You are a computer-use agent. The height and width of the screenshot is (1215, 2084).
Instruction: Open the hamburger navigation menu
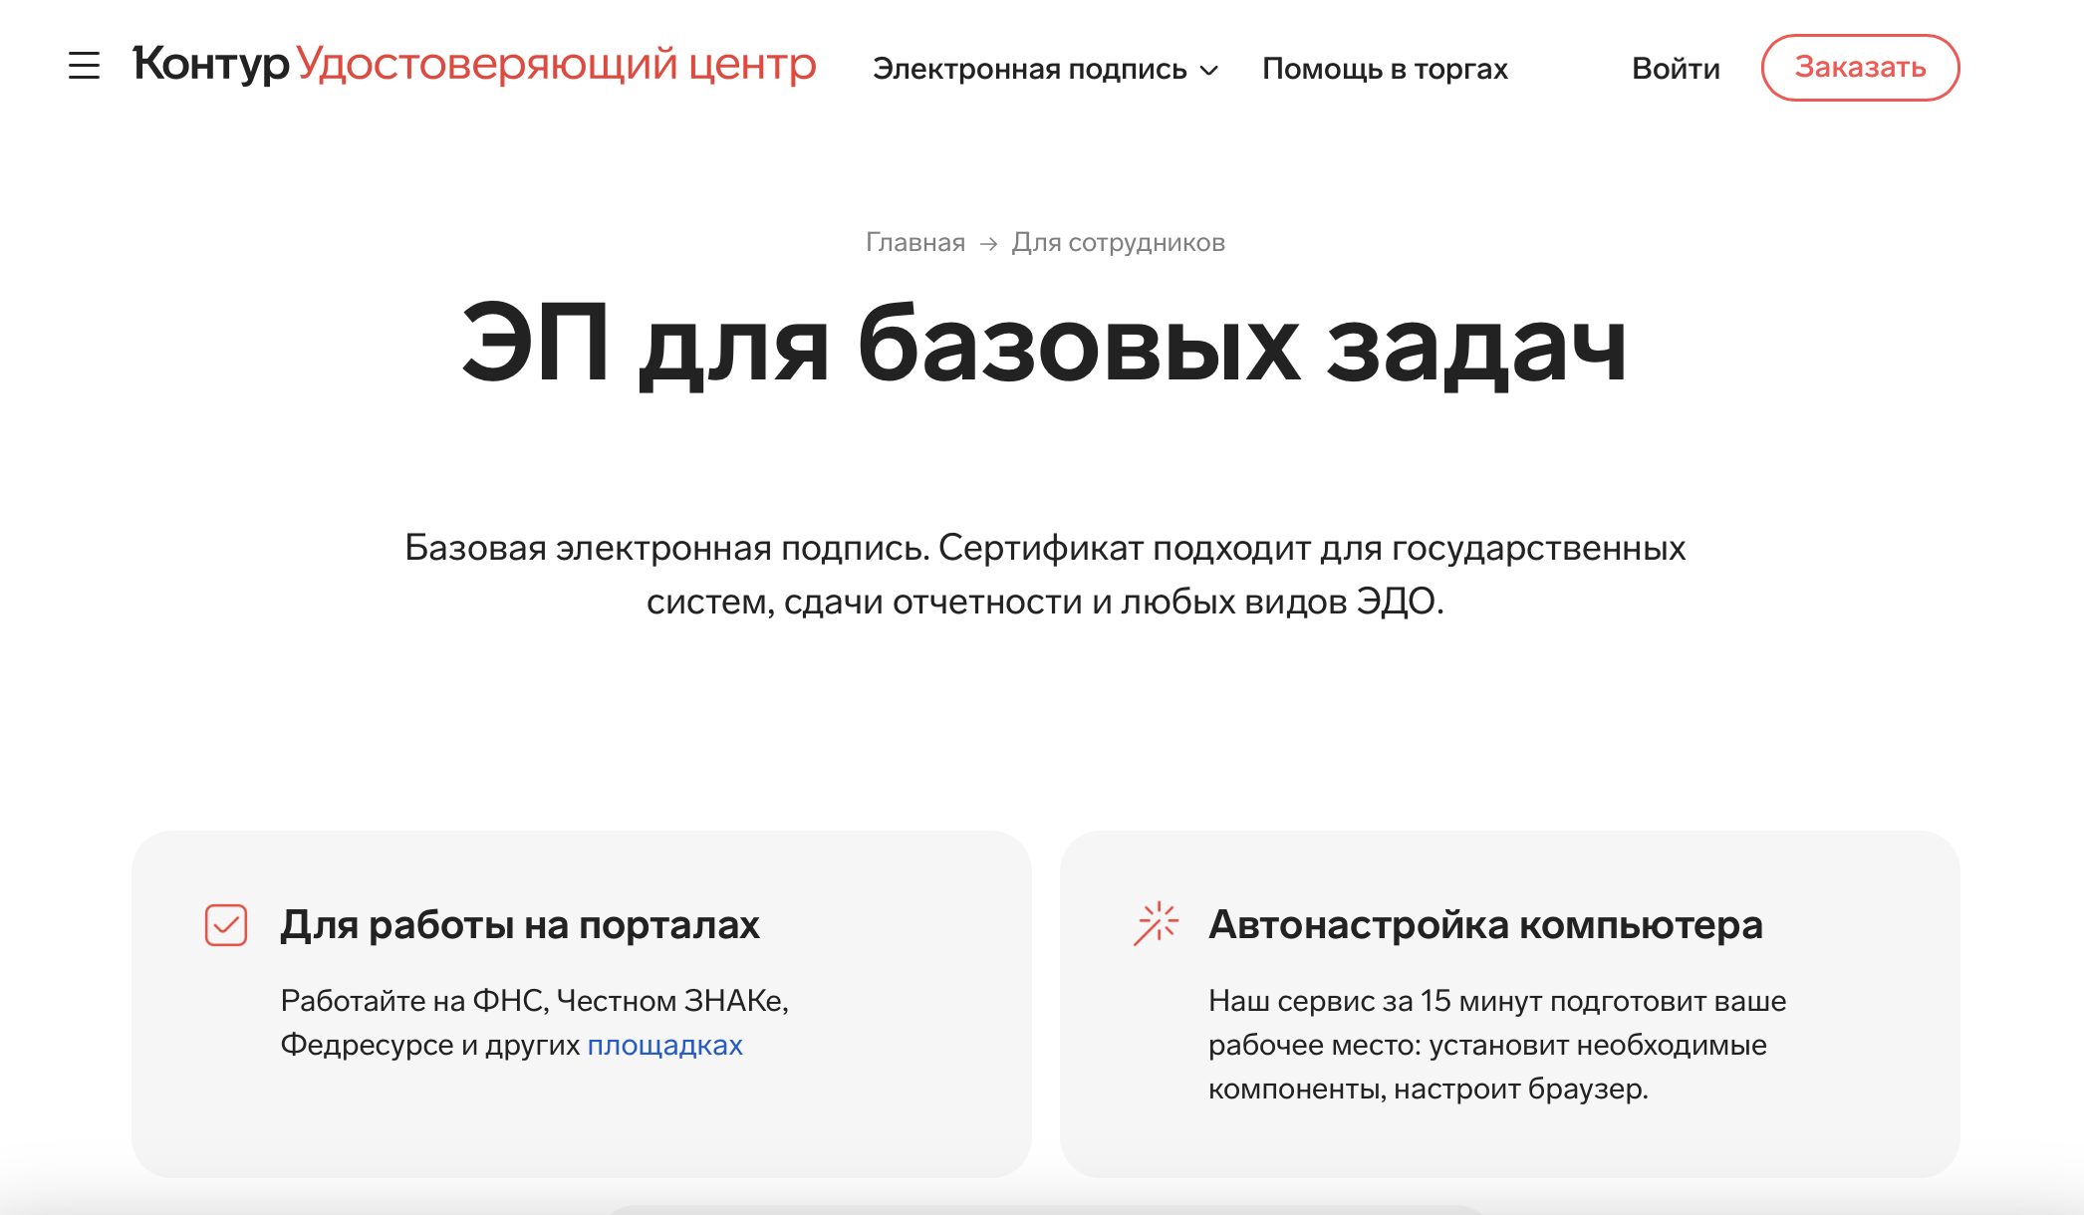point(86,66)
